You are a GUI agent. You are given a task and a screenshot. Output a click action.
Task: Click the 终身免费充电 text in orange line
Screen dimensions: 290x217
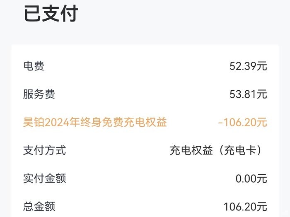click(109, 123)
